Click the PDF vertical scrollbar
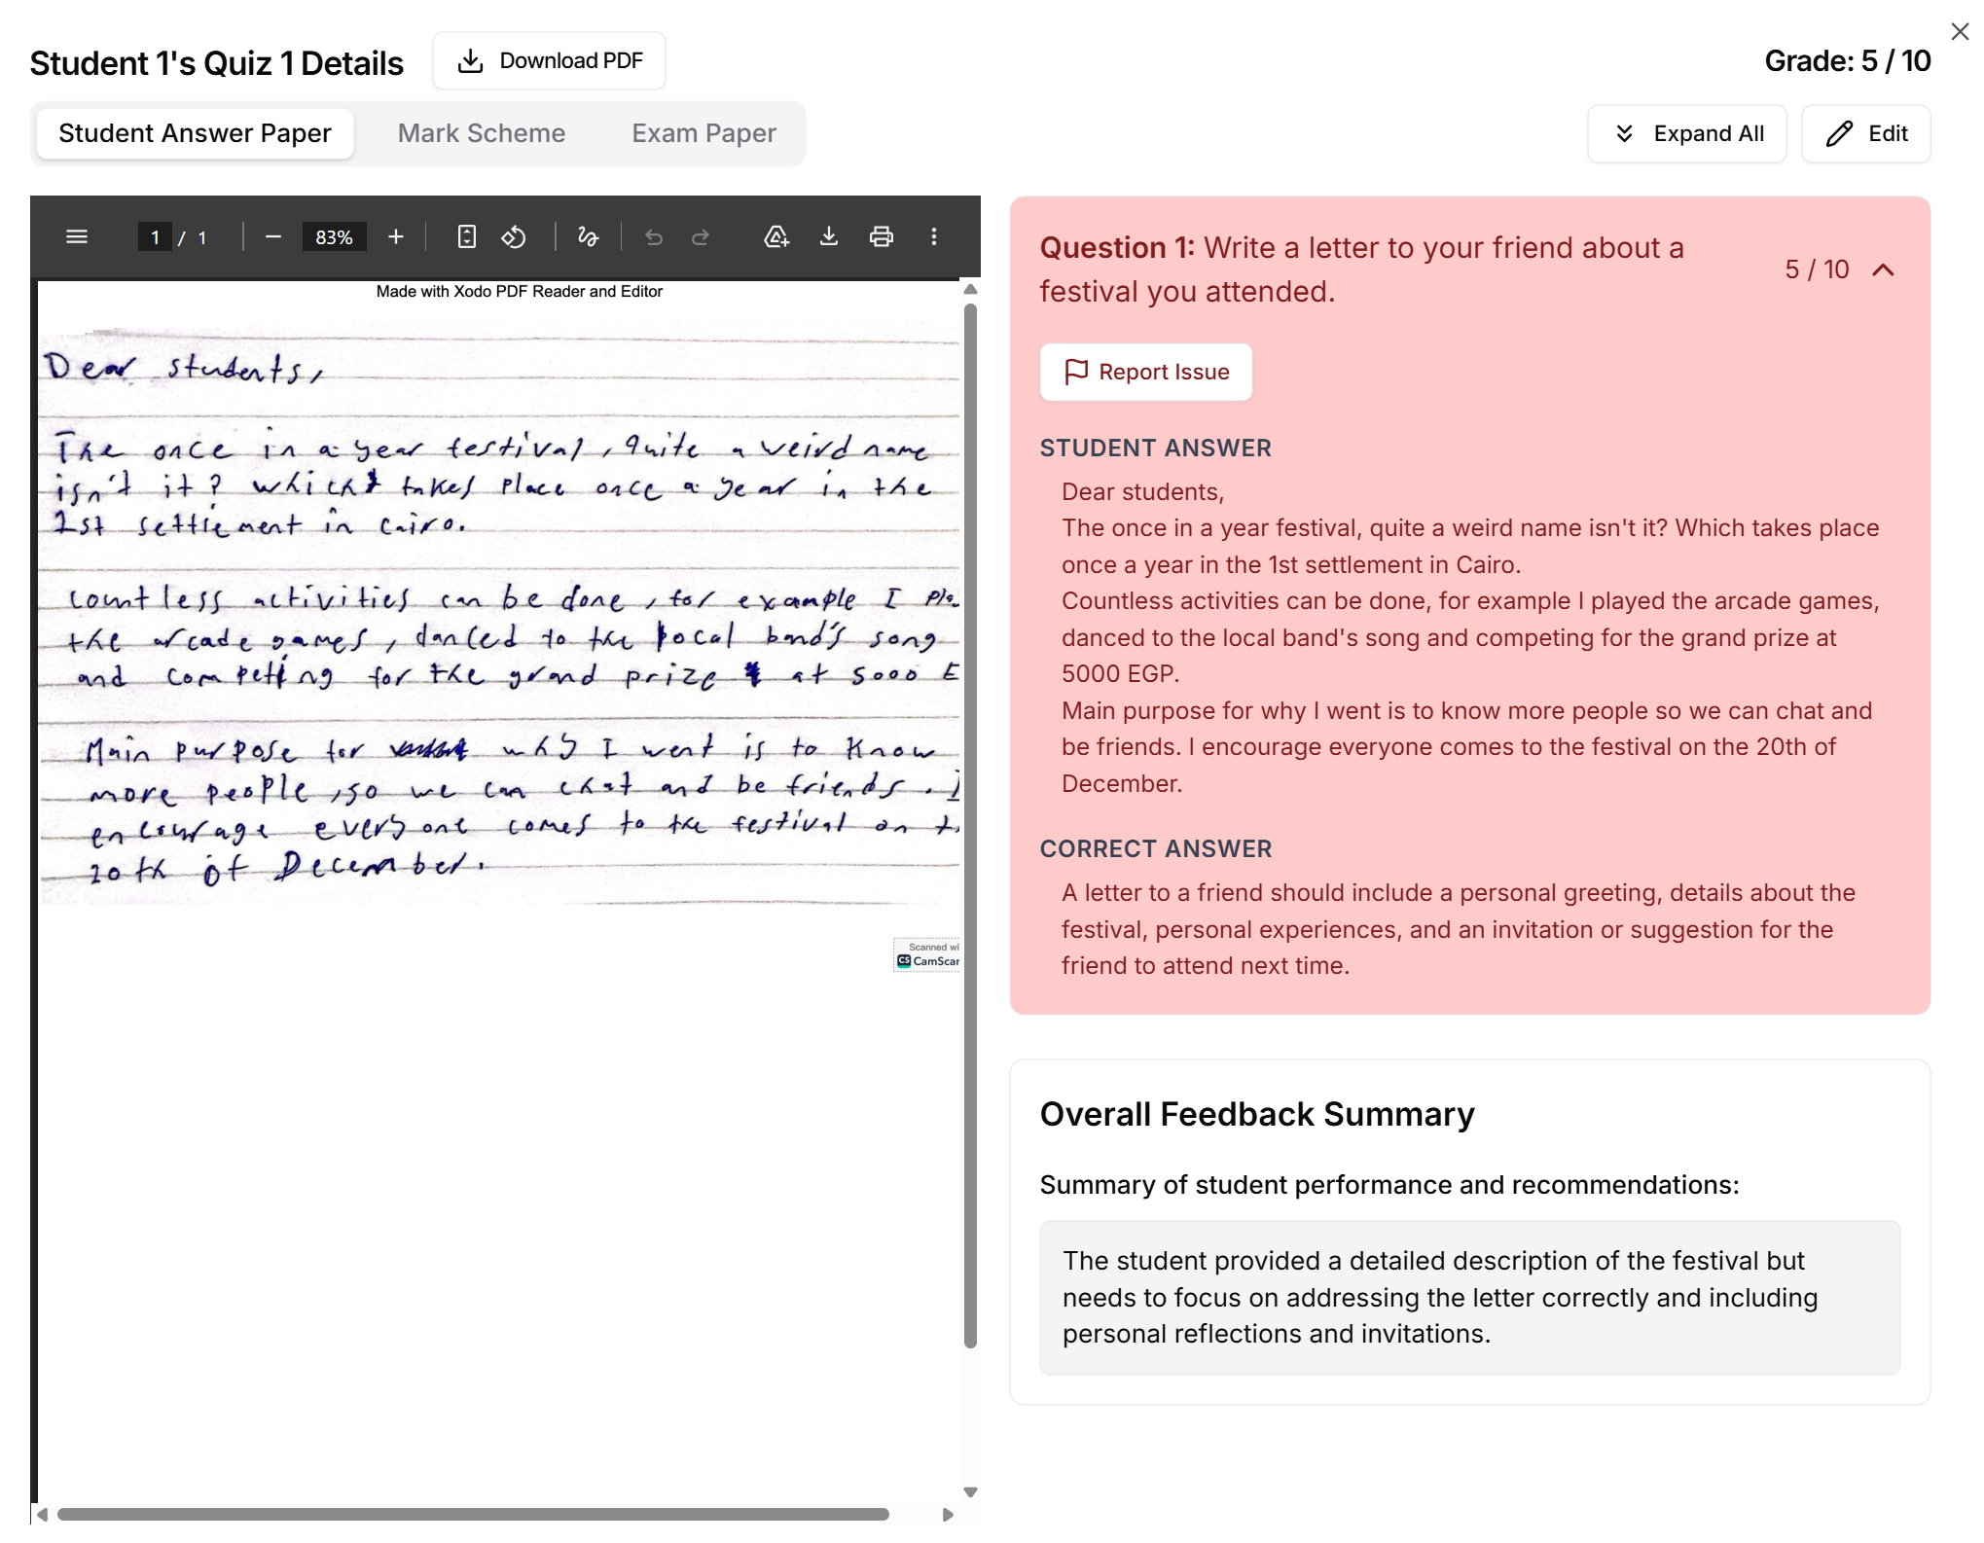 pos(970,825)
